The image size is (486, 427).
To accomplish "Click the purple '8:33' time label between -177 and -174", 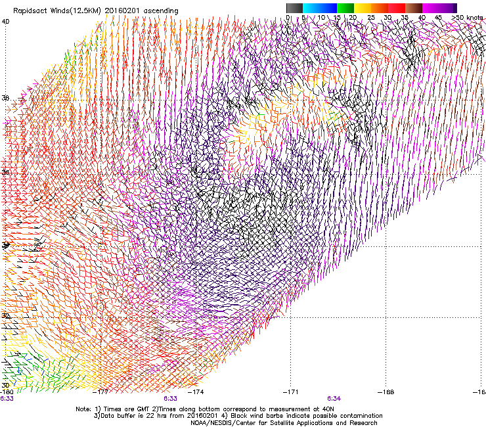I will point(171,399).
